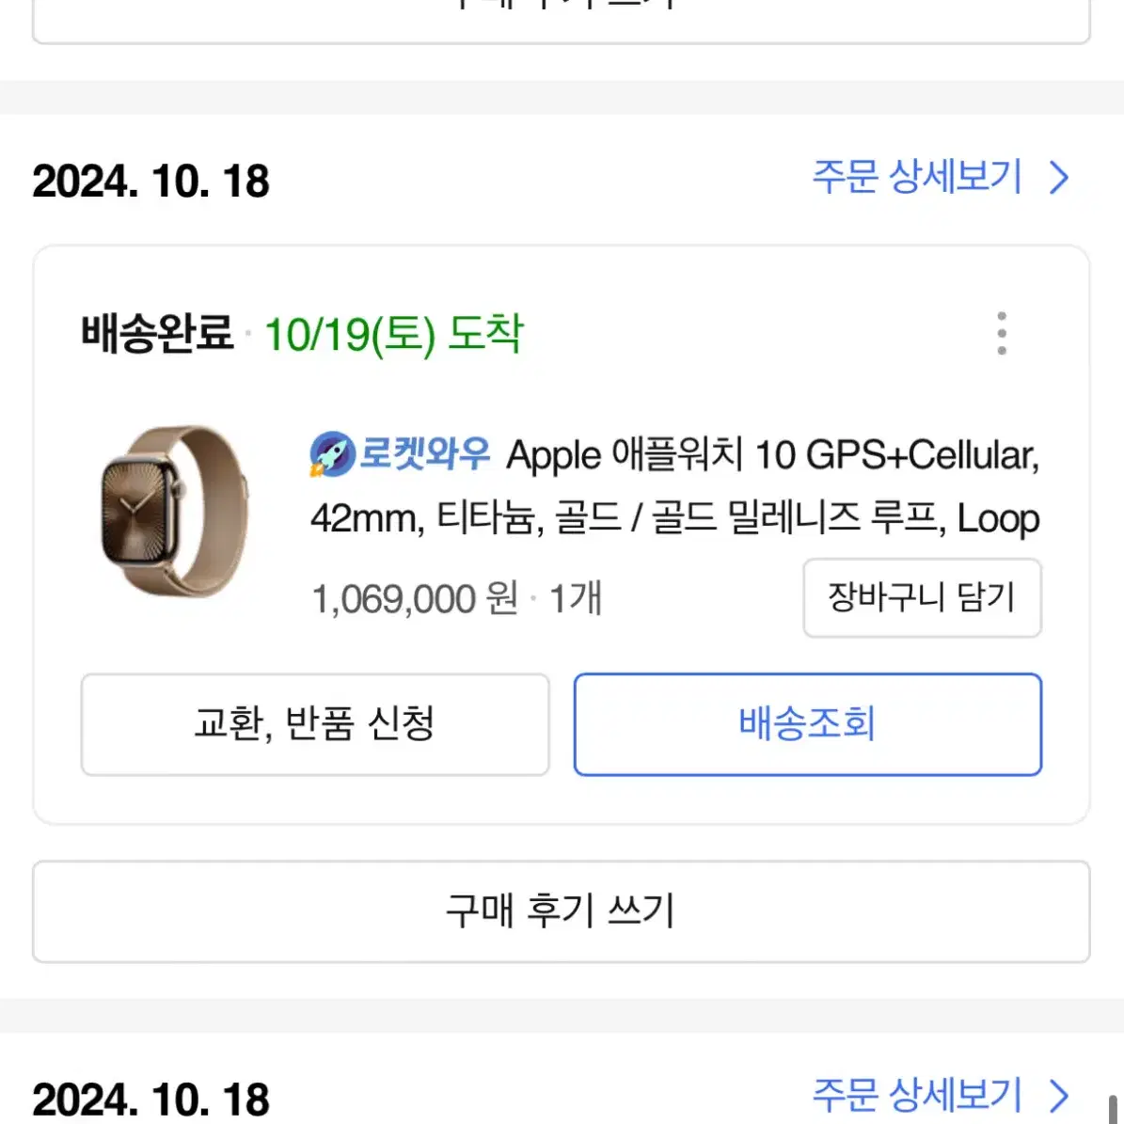Open the Apple 애플워치 10 product title
Image resolution: width=1124 pixels, height=1124 pixels.
[x=674, y=486]
